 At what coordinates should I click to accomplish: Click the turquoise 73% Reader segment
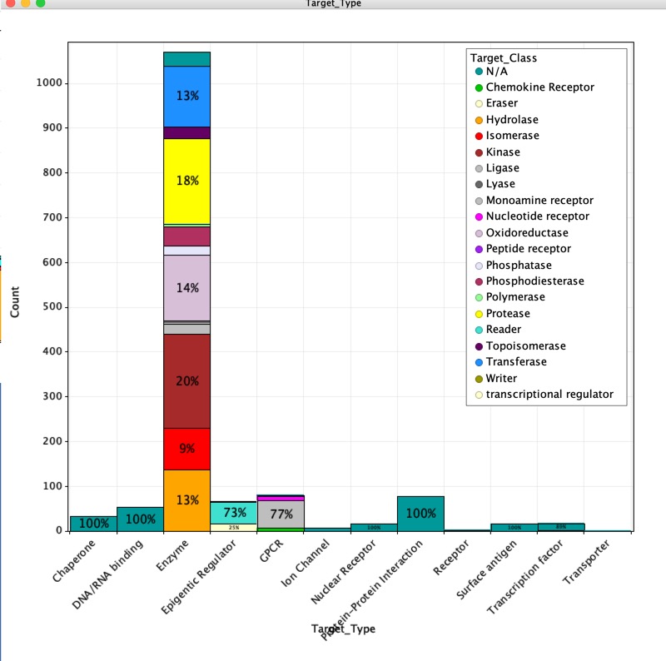click(234, 513)
